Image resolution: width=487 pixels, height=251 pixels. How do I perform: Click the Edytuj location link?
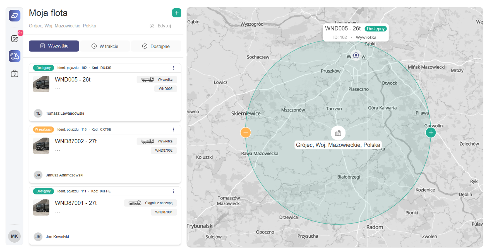(x=160, y=26)
